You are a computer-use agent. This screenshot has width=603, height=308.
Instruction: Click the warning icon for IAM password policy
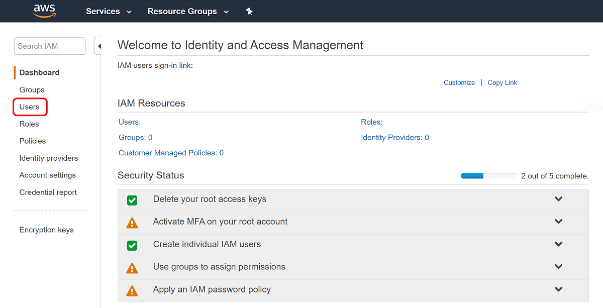click(x=132, y=290)
